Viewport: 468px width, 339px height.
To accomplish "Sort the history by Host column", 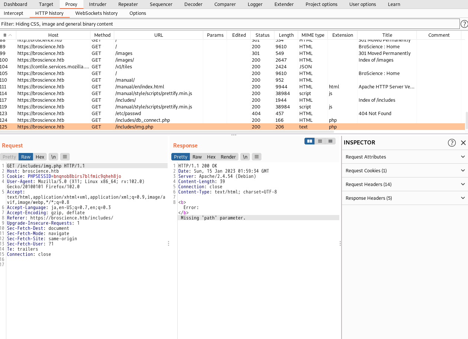I will pos(53,35).
